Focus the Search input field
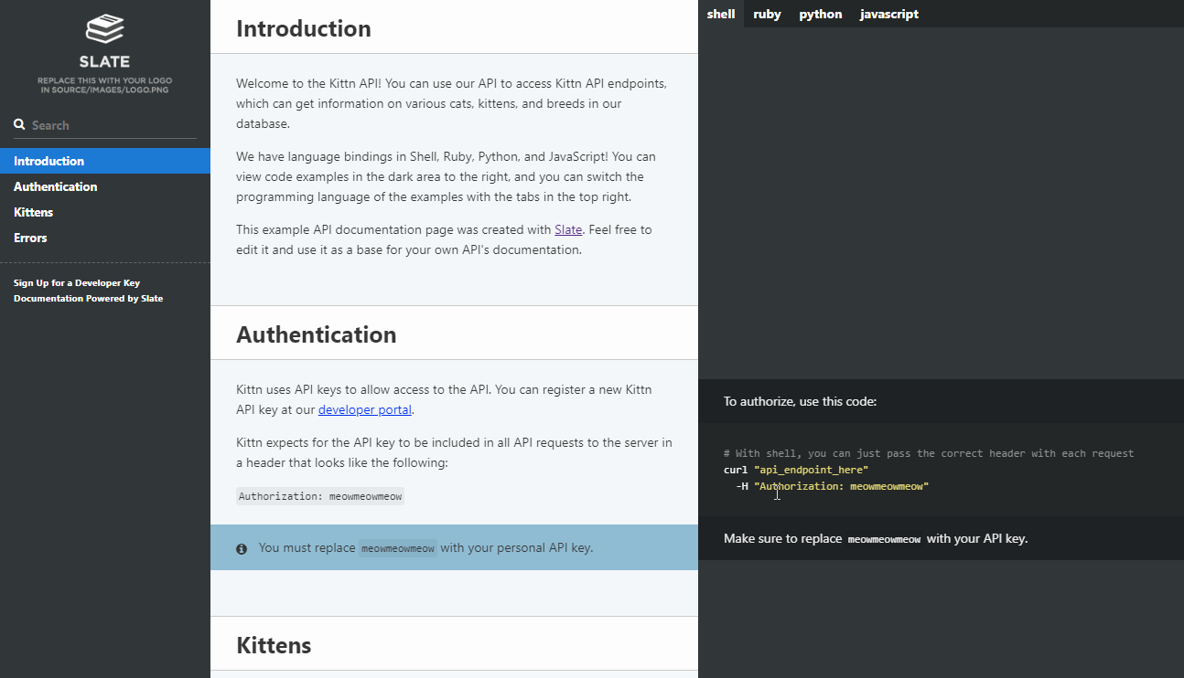1184x678 pixels. (x=105, y=125)
